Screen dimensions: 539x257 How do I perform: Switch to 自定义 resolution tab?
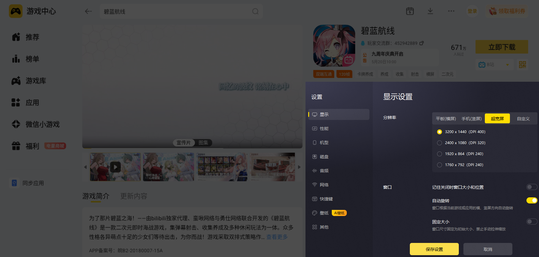(523, 119)
